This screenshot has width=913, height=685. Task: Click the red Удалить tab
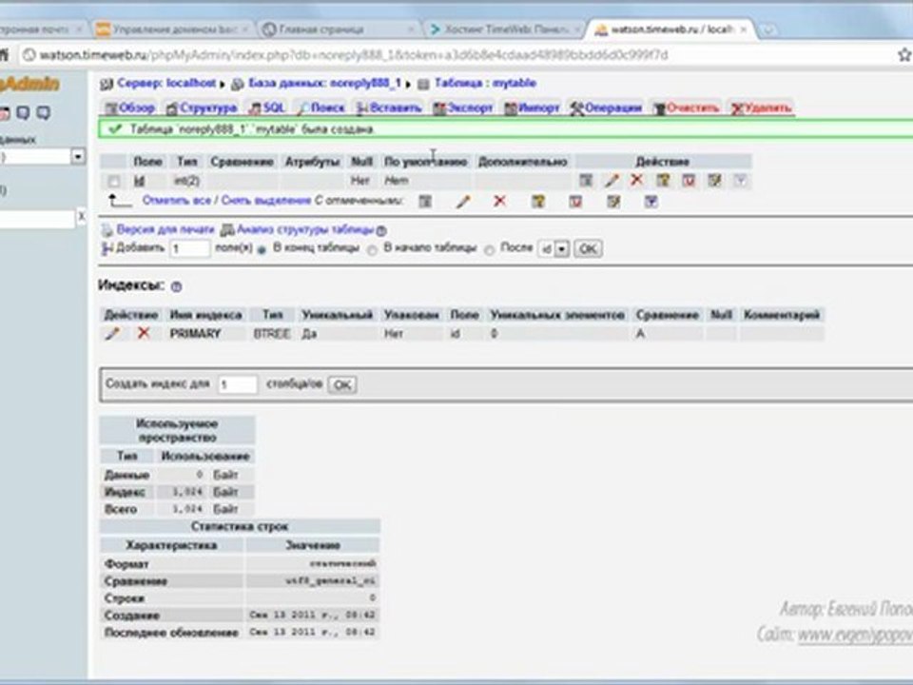(x=761, y=108)
